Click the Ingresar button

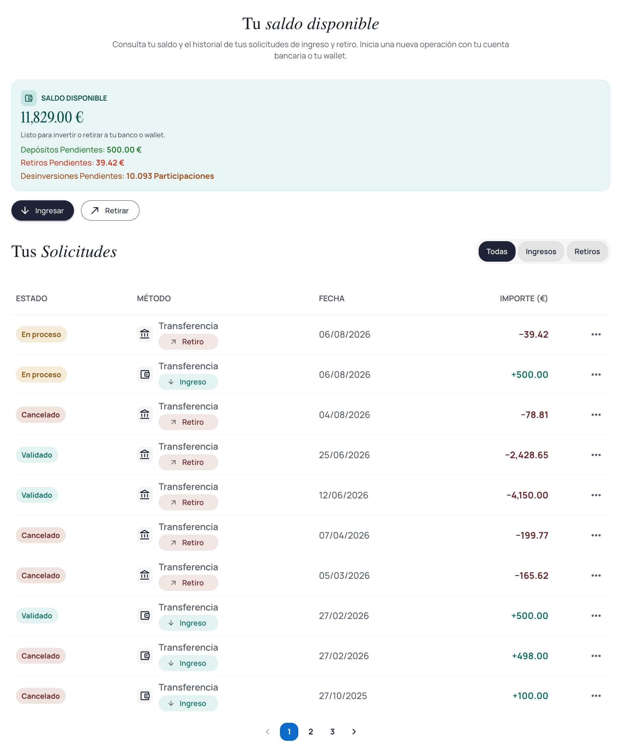[42, 210]
